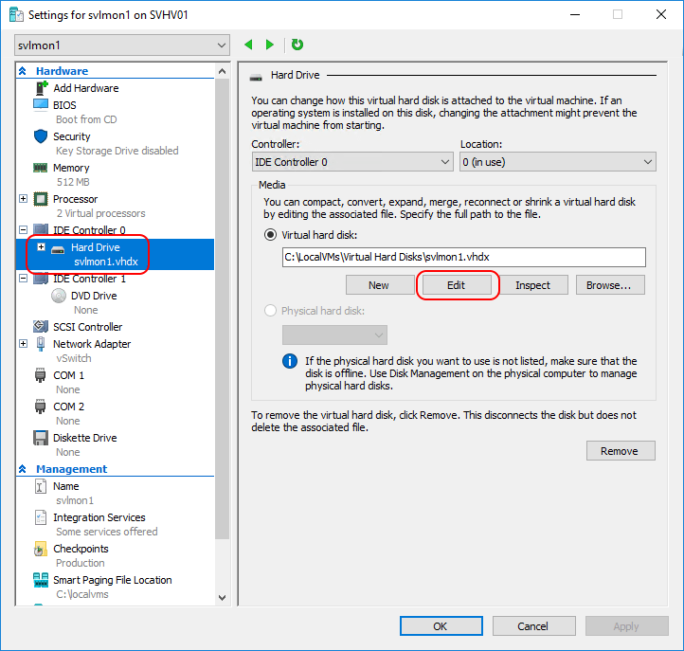Viewport: 684px width, 651px height.
Task: Click the IDE Controller 0 icon
Action: coord(41,229)
